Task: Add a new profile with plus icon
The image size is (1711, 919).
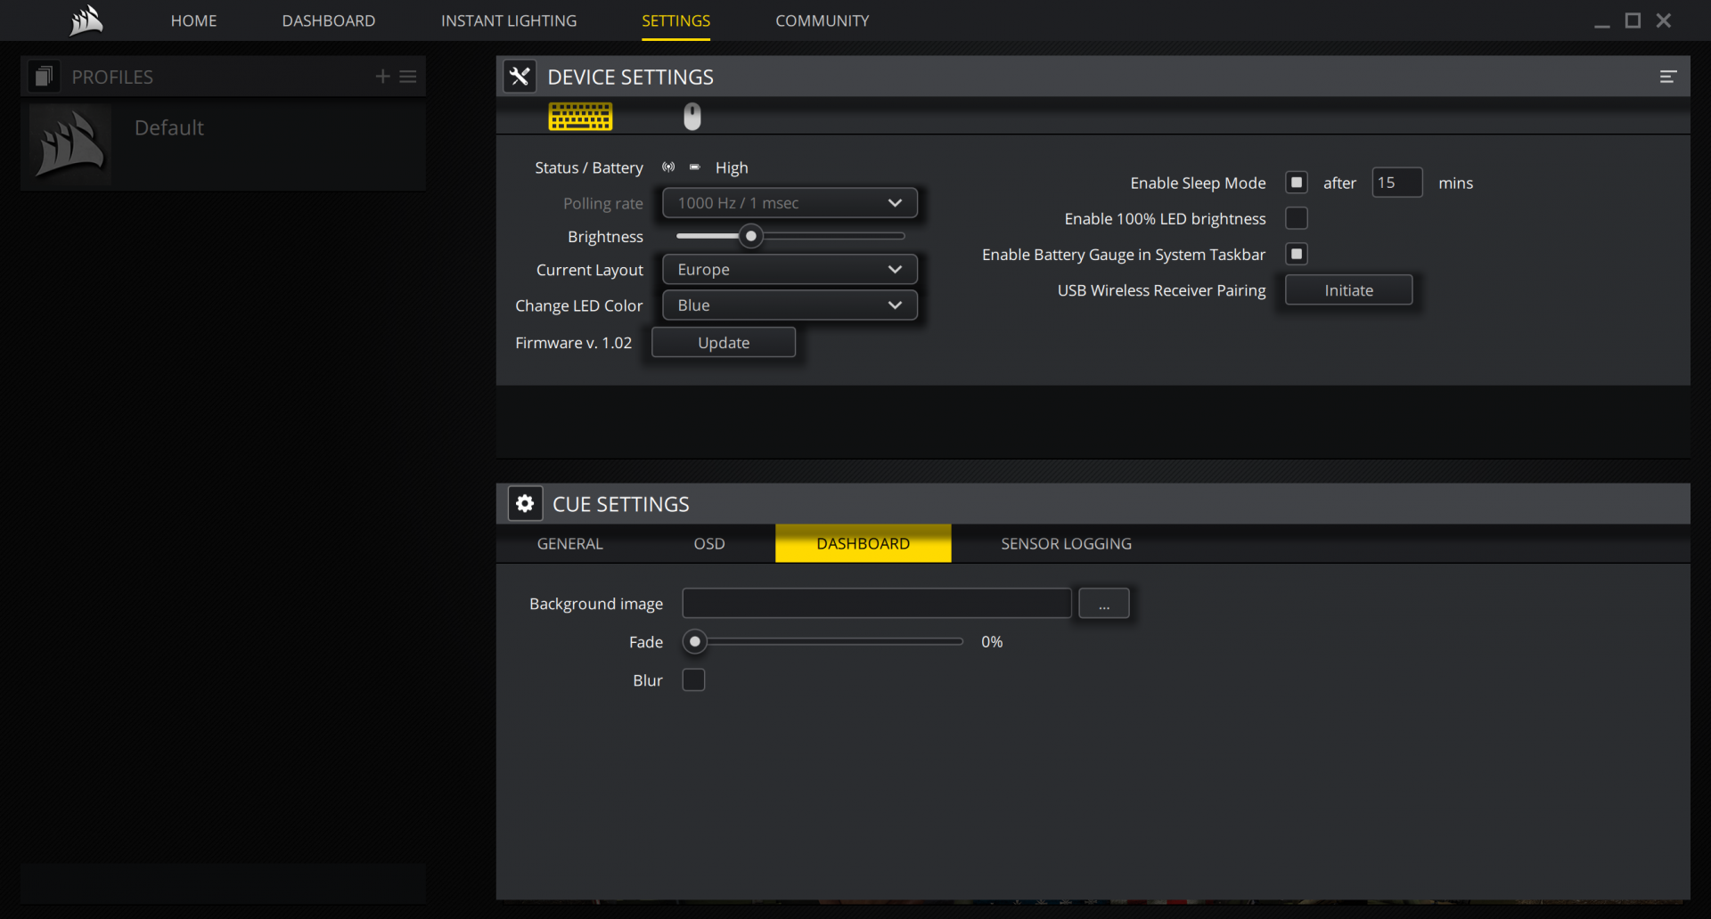Action: (x=382, y=77)
